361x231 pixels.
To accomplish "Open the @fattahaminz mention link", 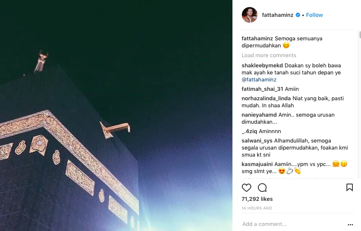I will pyautogui.click(x=259, y=79).
